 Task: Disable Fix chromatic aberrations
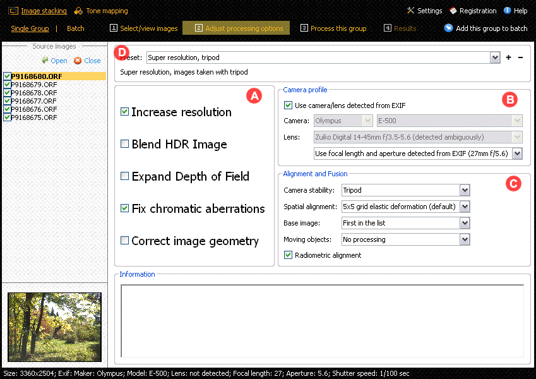pyautogui.click(x=124, y=208)
